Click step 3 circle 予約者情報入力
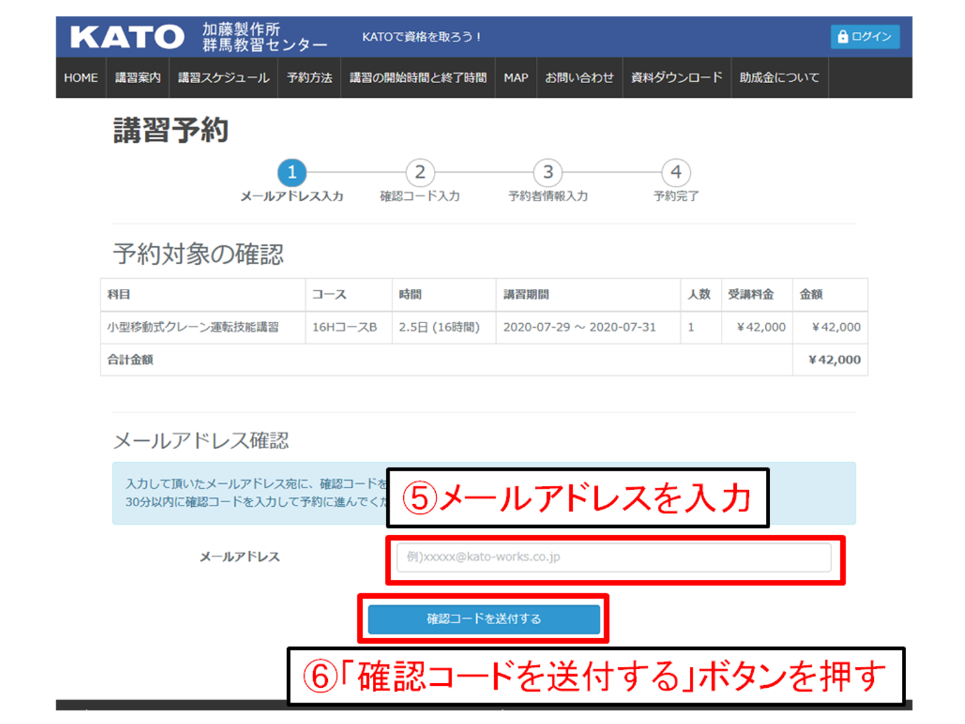The width and height of the screenshot is (965, 724). [x=548, y=172]
